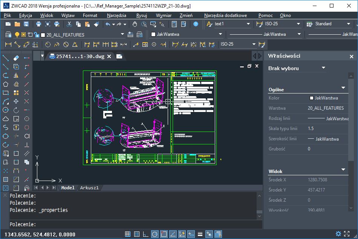Image resolution: width=358 pixels, height=239 pixels.
Task: Add a new drawing tab with plus icon
Action: (119, 56)
